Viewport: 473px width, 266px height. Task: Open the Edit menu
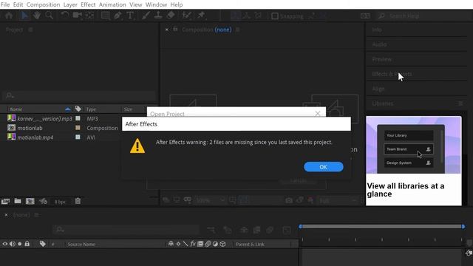click(x=18, y=4)
